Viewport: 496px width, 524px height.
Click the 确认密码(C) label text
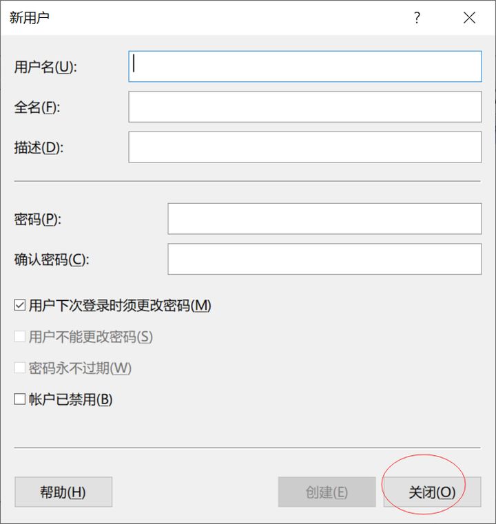pos(52,260)
